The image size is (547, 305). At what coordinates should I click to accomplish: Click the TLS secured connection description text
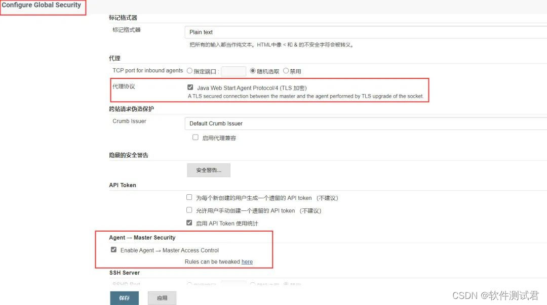point(305,96)
